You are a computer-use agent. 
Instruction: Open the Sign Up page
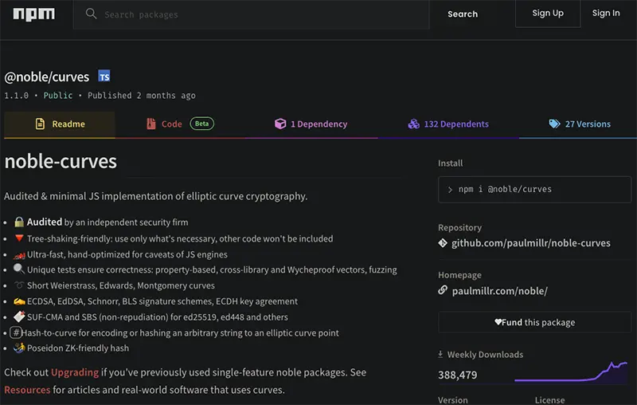(548, 14)
